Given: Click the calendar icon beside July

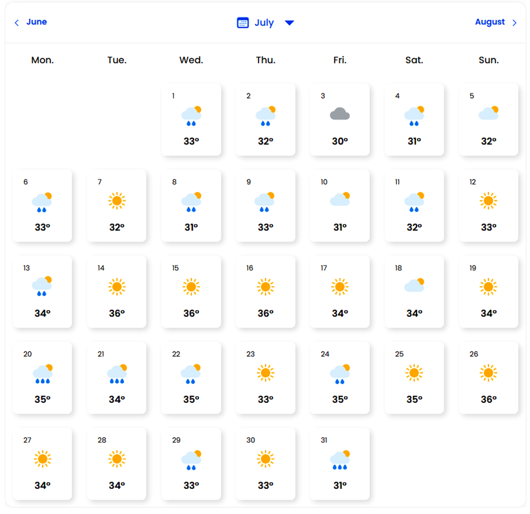Looking at the screenshot, I should [x=243, y=23].
